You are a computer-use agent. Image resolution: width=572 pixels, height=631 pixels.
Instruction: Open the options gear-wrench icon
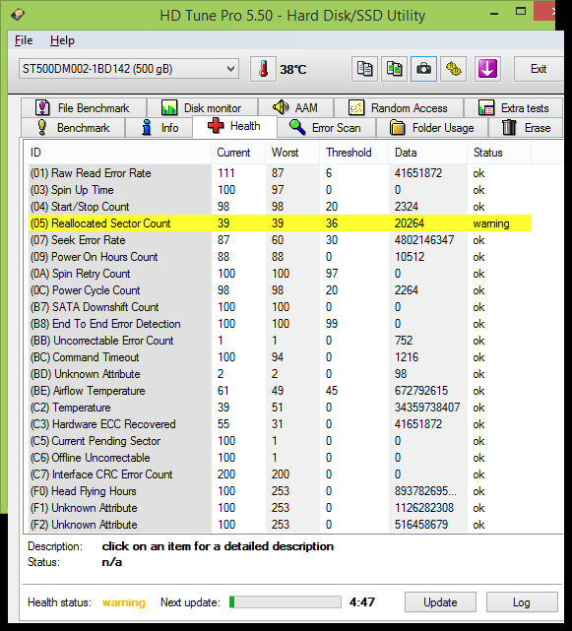453,69
